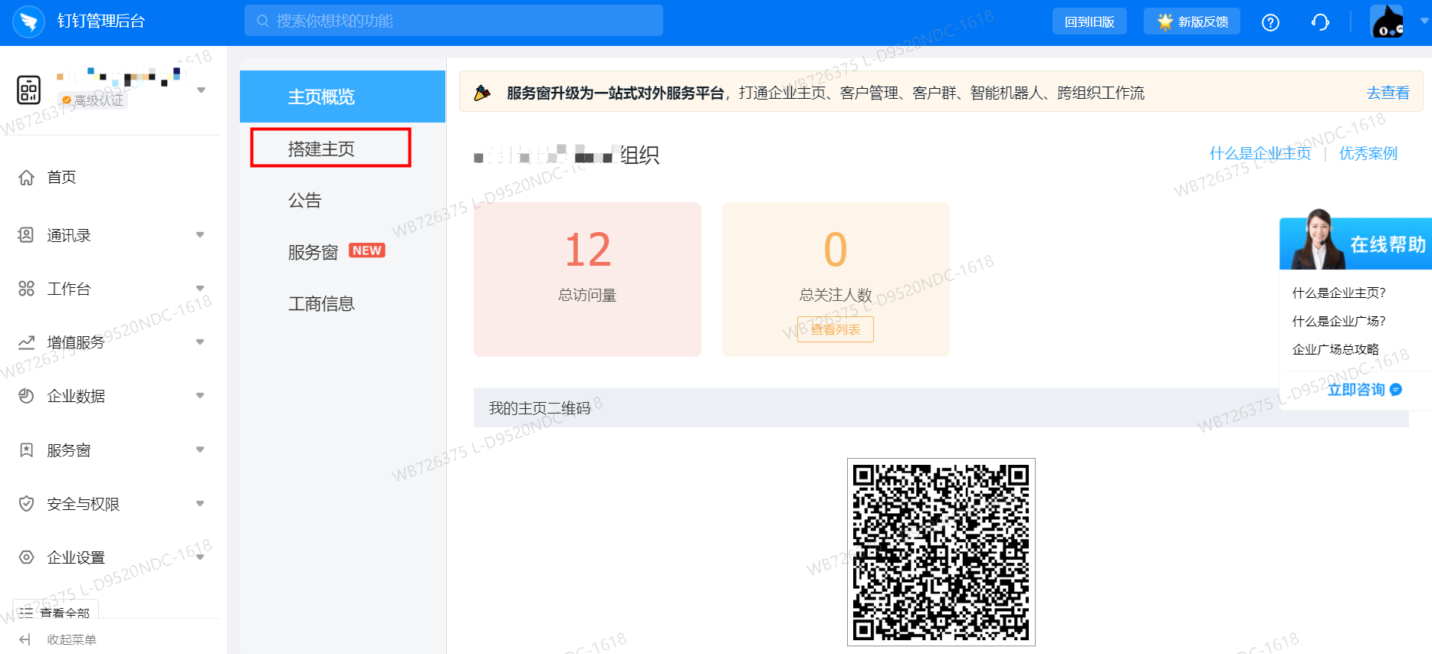Open the help question mark icon
The width and height of the screenshot is (1432, 654).
tap(1270, 22)
